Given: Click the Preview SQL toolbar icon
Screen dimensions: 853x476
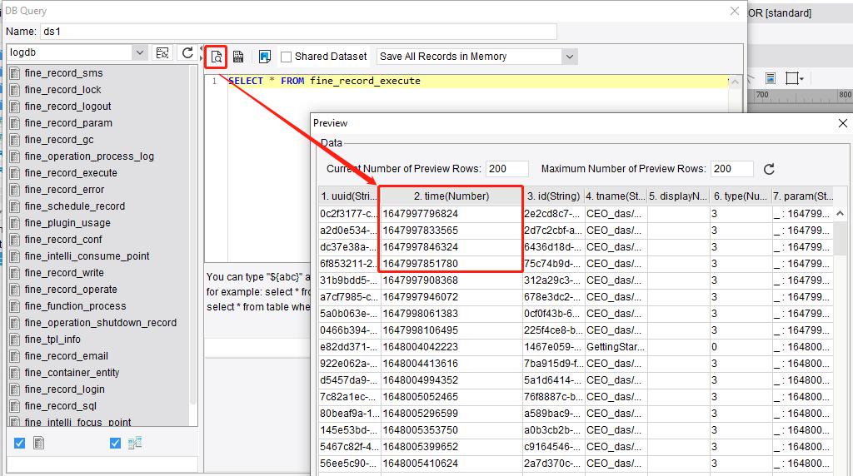Looking at the screenshot, I should [x=216, y=57].
